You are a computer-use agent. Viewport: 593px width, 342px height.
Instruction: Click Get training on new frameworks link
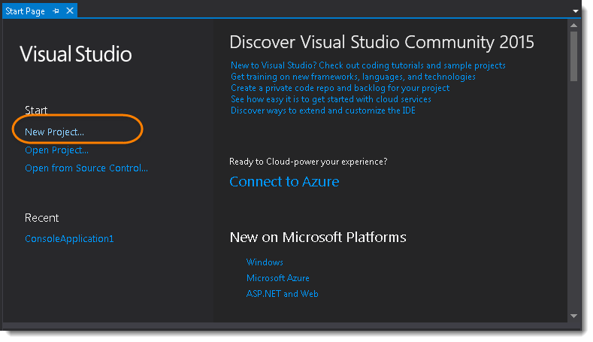point(352,77)
